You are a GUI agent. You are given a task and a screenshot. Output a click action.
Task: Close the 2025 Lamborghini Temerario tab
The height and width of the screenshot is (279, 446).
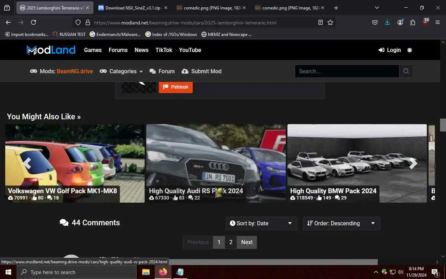tap(87, 8)
